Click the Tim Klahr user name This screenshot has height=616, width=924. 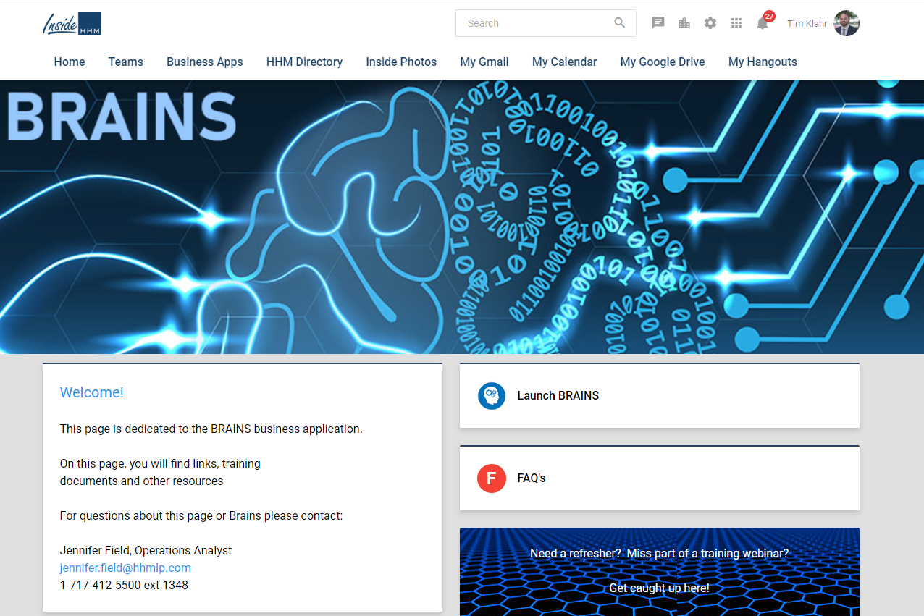click(807, 24)
